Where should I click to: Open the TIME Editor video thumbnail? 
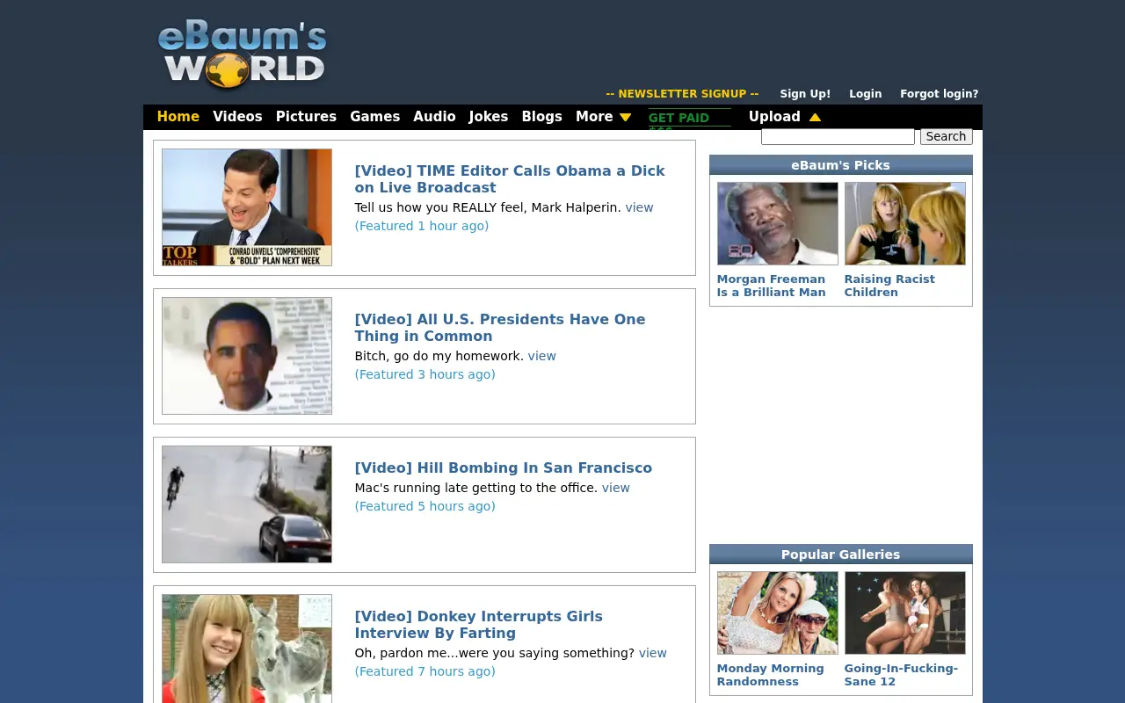[247, 207]
